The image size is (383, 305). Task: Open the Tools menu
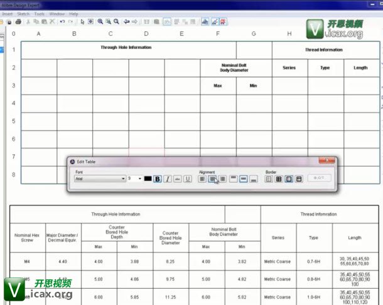pos(40,14)
